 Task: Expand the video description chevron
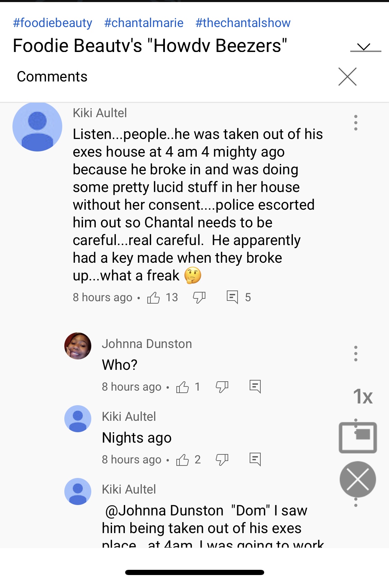pos(364,47)
